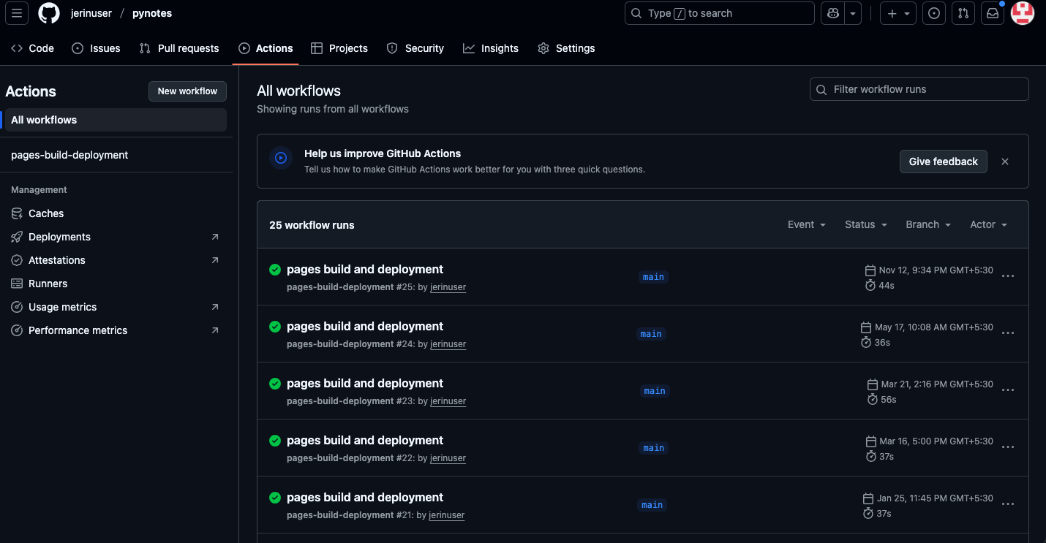Image resolution: width=1046 pixels, height=543 pixels.
Task: Open pull requests icon in header
Action: (x=963, y=13)
